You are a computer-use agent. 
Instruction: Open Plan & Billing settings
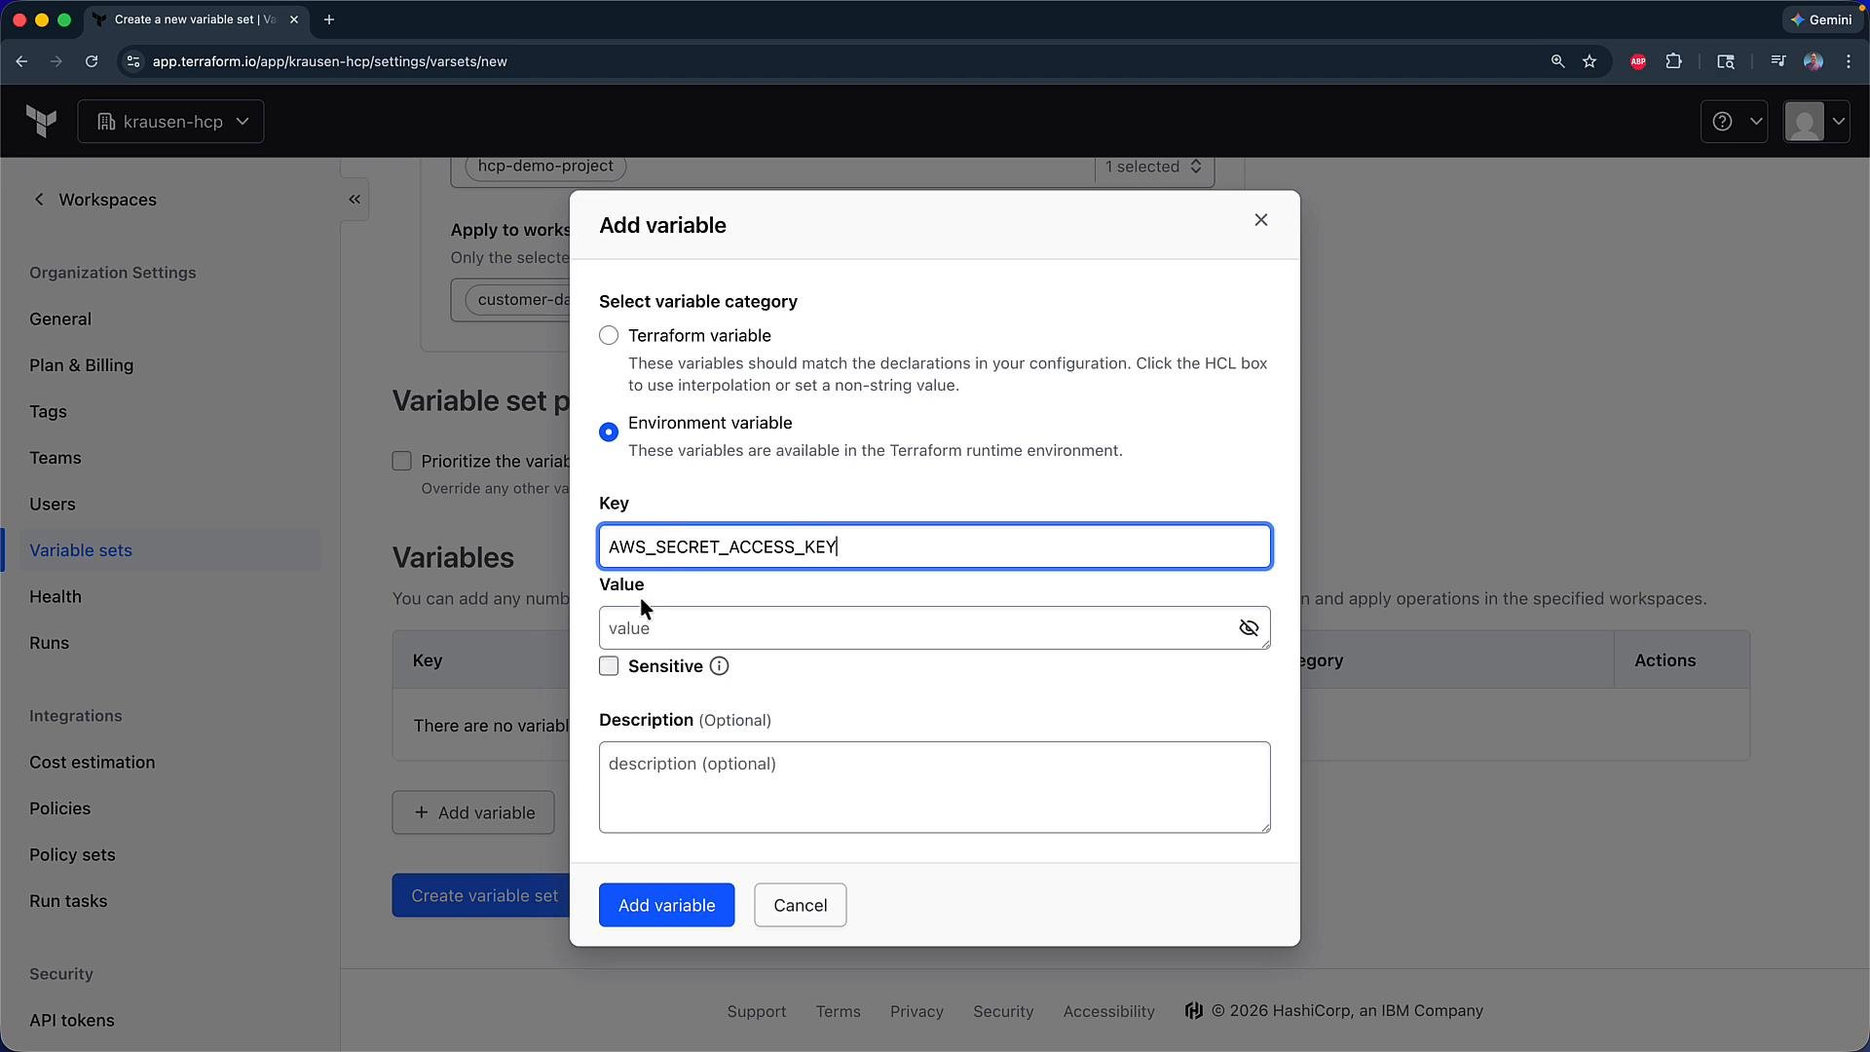[82, 365]
